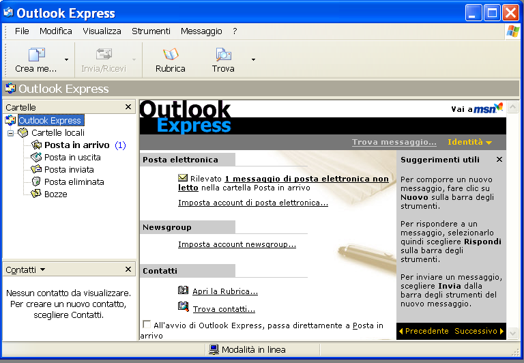
Task: Open the Visualizza menu
Action: [x=102, y=31]
